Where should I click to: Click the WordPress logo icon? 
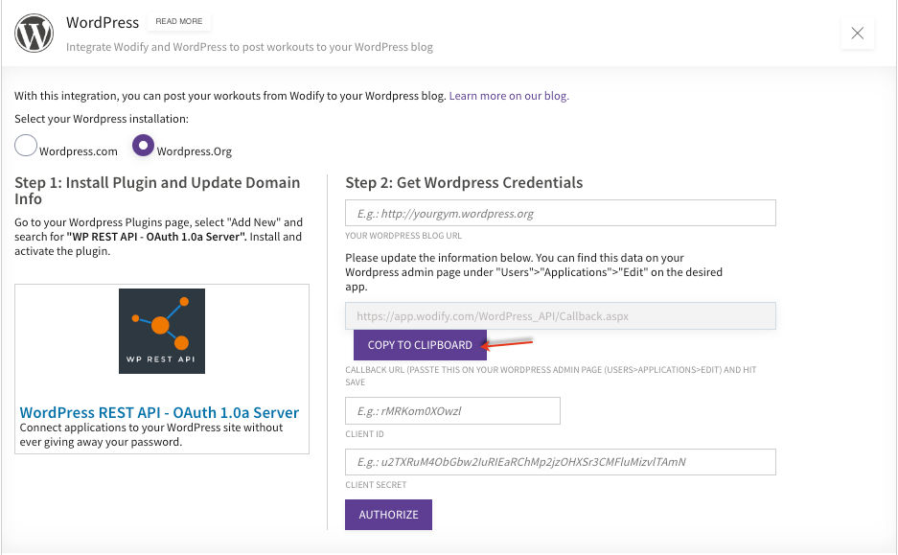tap(34, 34)
